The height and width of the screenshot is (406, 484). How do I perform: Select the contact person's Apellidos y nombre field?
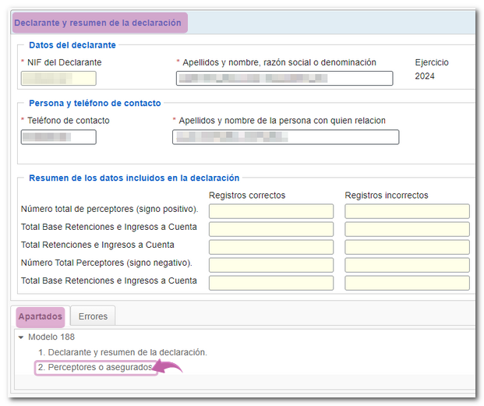285,137
